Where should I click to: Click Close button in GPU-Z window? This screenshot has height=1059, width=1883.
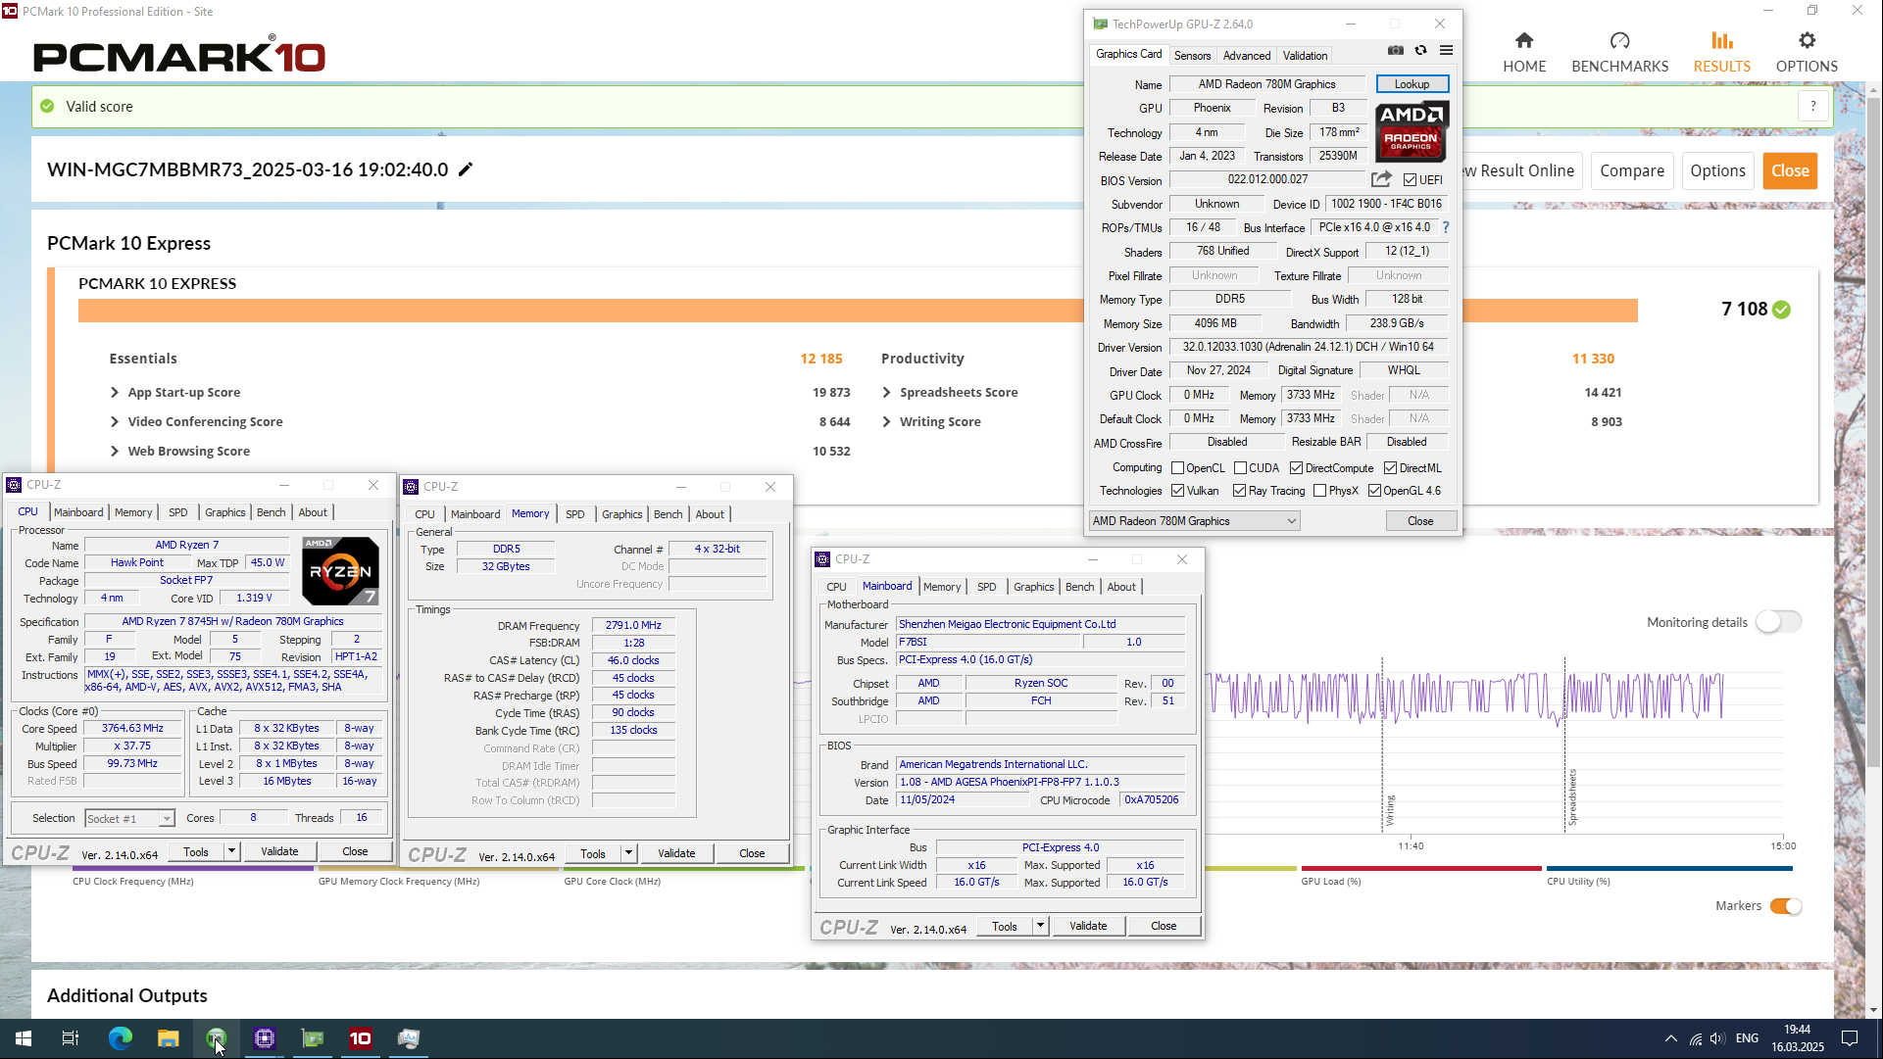point(1420,521)
